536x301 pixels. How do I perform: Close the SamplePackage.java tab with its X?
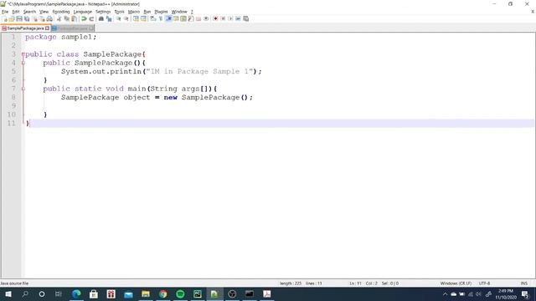(x=47, y=28)
